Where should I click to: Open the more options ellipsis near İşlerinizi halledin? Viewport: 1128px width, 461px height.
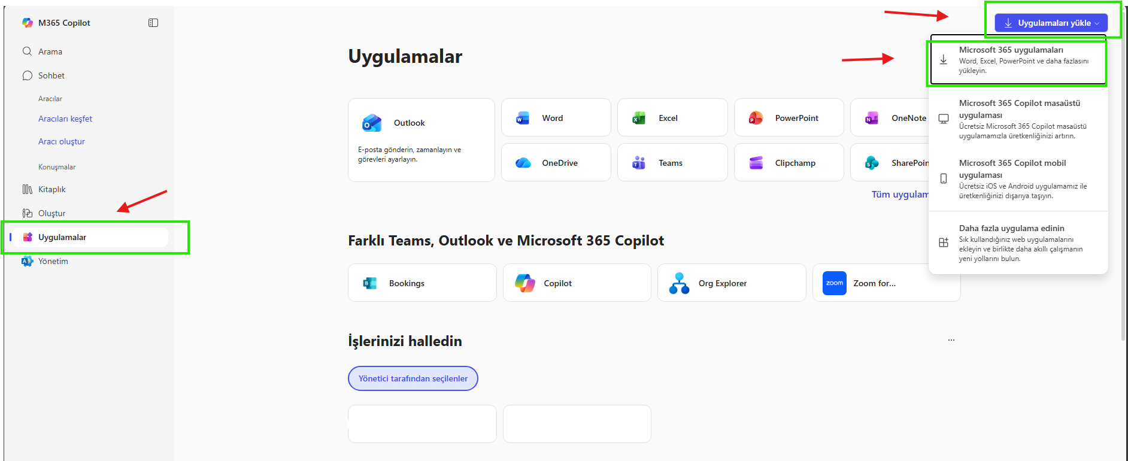(x=951, y=340)
